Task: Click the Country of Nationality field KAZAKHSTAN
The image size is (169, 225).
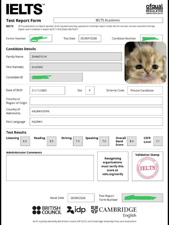Action: pyautogui.click(x=96, y=111)
